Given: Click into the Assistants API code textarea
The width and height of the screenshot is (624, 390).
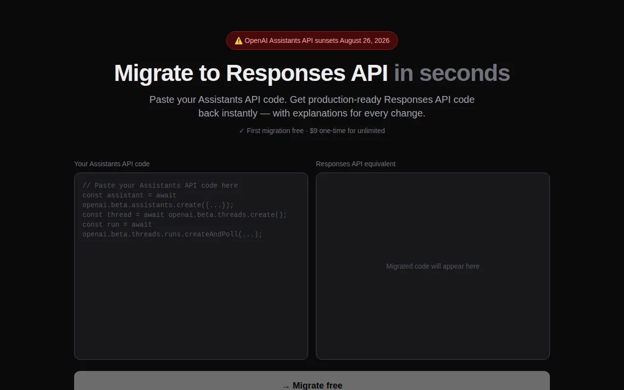Looking at the screenshot, I should point(191,266).
